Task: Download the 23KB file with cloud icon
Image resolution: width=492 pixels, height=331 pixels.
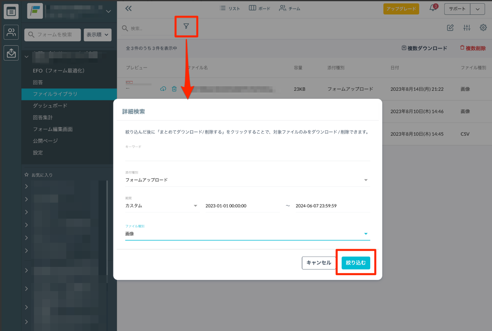Action: click(163, 89)
